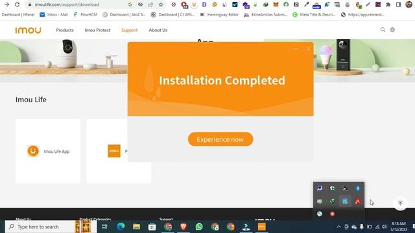
Task: Click the red record tray icon
Action: (x=332, y=214)
